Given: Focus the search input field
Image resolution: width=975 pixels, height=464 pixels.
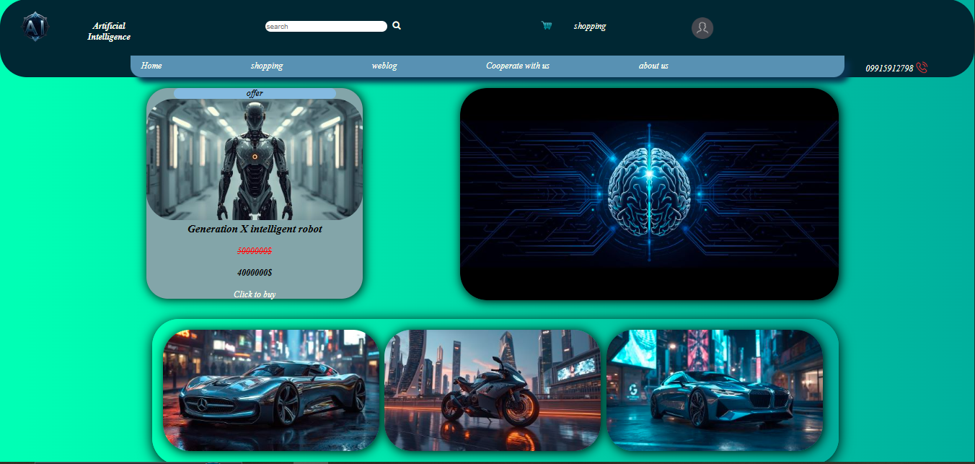Looking at the screenshot, I should pos(325,27).
